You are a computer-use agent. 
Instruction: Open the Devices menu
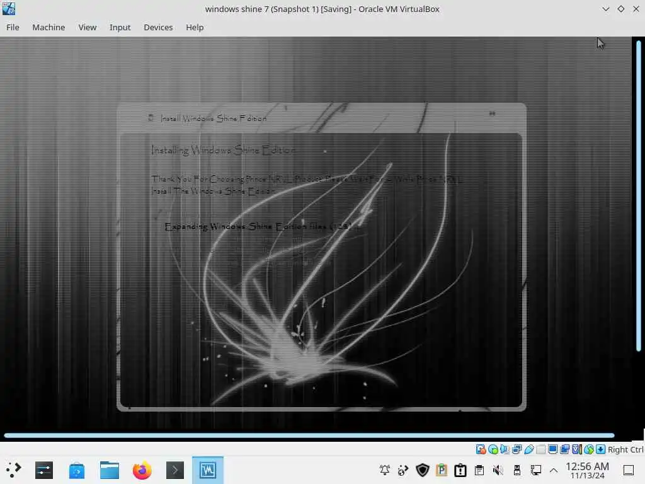158,27
